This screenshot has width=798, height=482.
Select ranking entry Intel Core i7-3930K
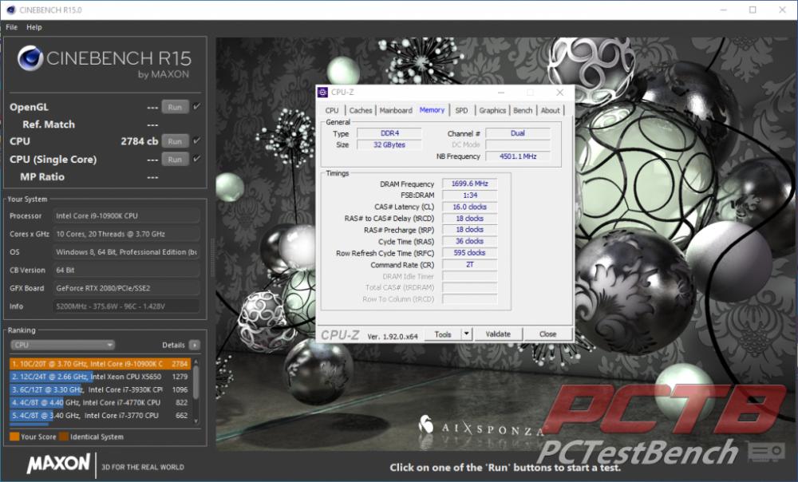(x=100, y=389)
